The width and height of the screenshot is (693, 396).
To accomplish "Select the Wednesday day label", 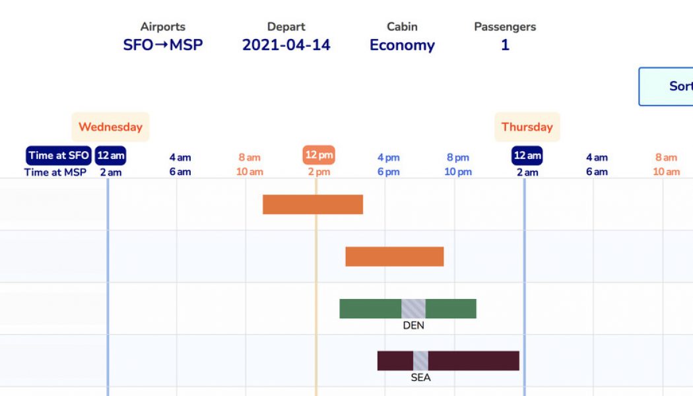I will pyautogui.click(x=110, y=127).
